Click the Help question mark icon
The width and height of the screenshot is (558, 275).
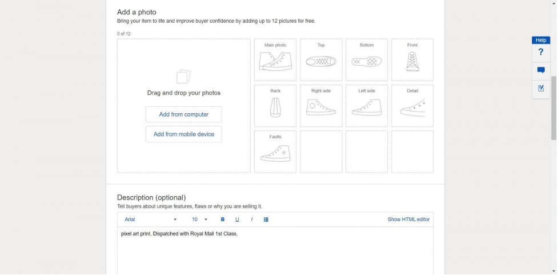click(x=541, y=53)
